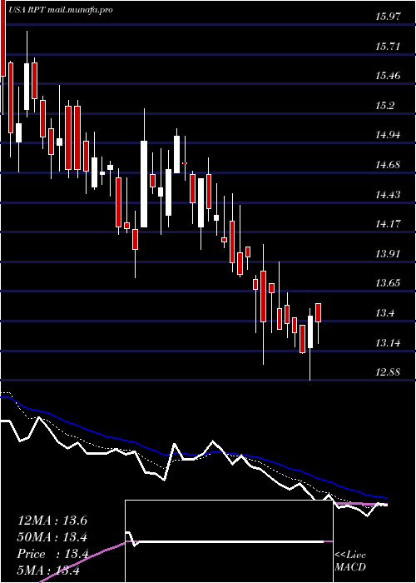Click the 15.97 price axis label
The width and height of the screenshot is (416, 583).
[x=389, y=17]
